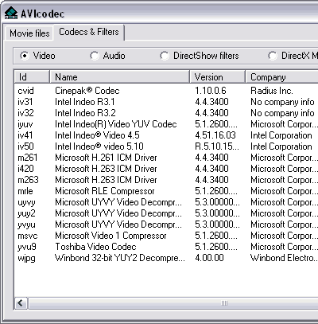Click the Radius Inc. company cell
Viewport: 318px width, 324px height.
click(272, 91)
